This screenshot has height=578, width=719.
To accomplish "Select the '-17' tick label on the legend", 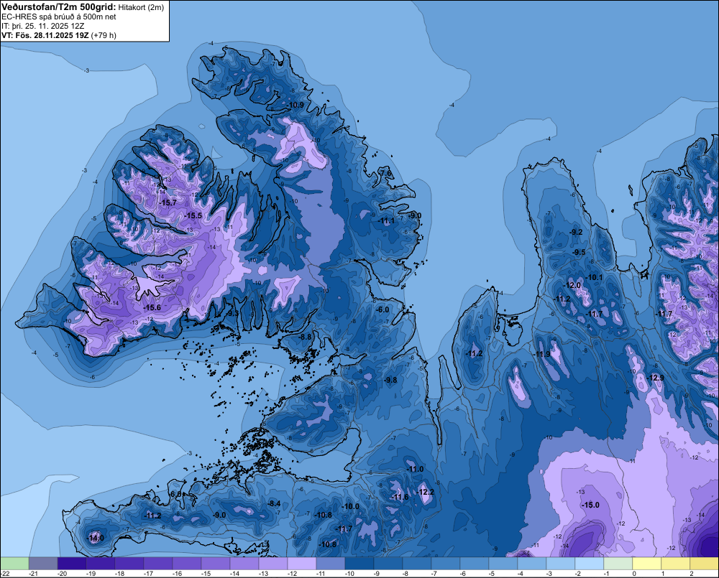I will click(149, 574).
